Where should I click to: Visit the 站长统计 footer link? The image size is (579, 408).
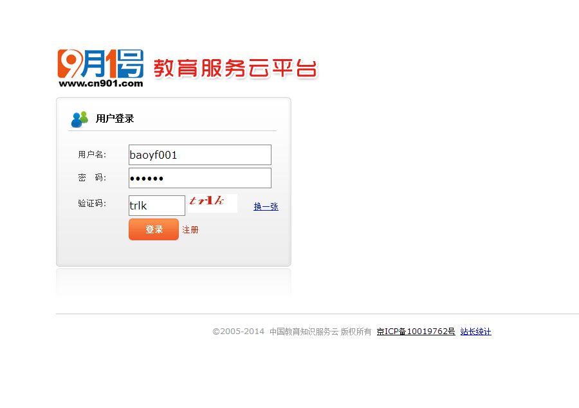point(475,332)
